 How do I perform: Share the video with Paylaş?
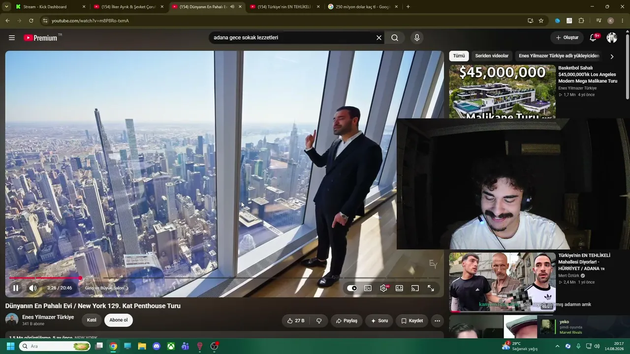tap(346, 321)
